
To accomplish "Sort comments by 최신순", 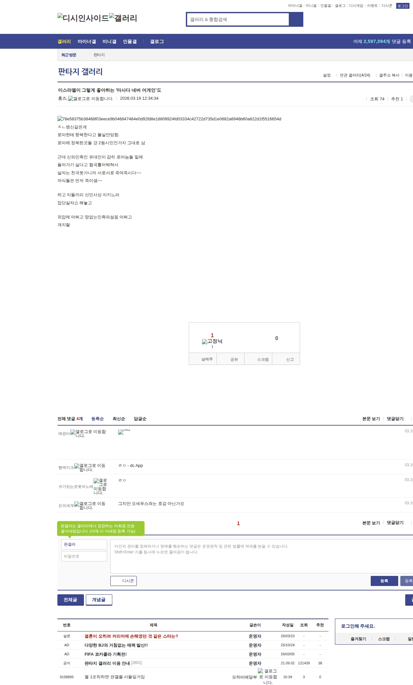I will [x=119, y=418].
